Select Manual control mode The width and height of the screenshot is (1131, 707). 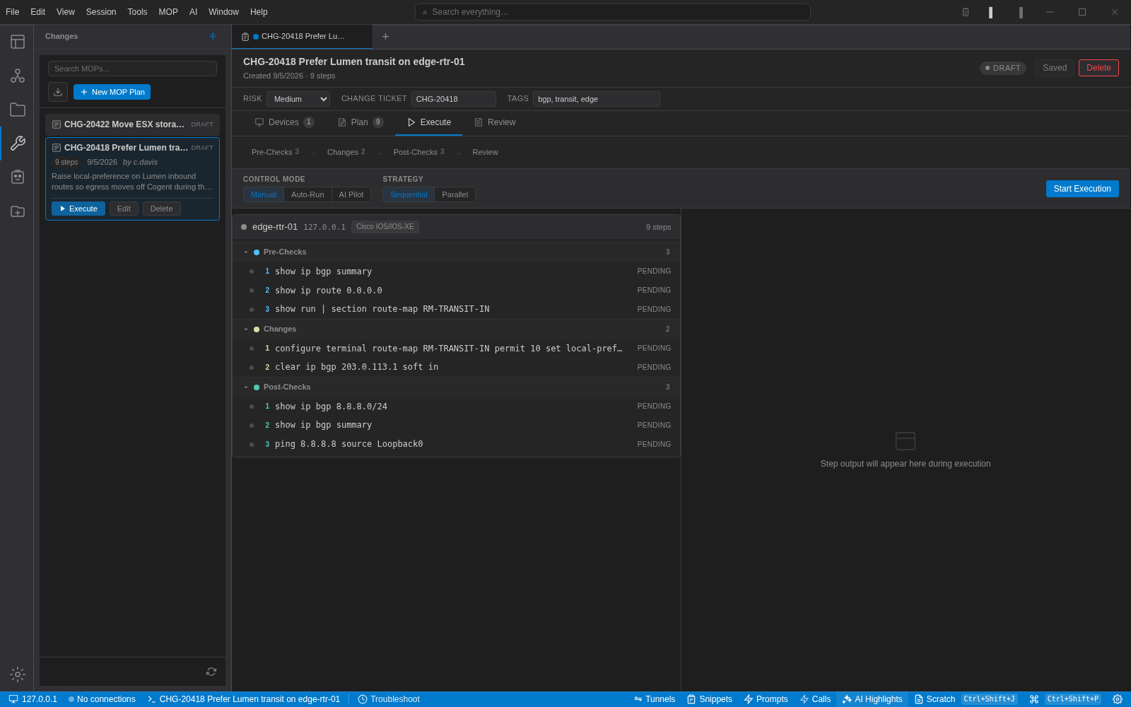pyautogui.click(x=264, y=194)
